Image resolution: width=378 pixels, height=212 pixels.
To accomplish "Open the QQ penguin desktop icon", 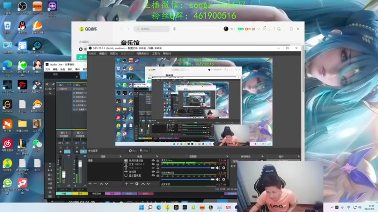I will tap(22, 27).
